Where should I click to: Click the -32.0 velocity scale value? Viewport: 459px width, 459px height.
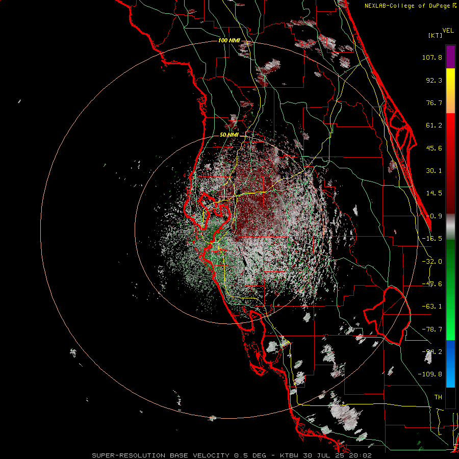[432, 262]
